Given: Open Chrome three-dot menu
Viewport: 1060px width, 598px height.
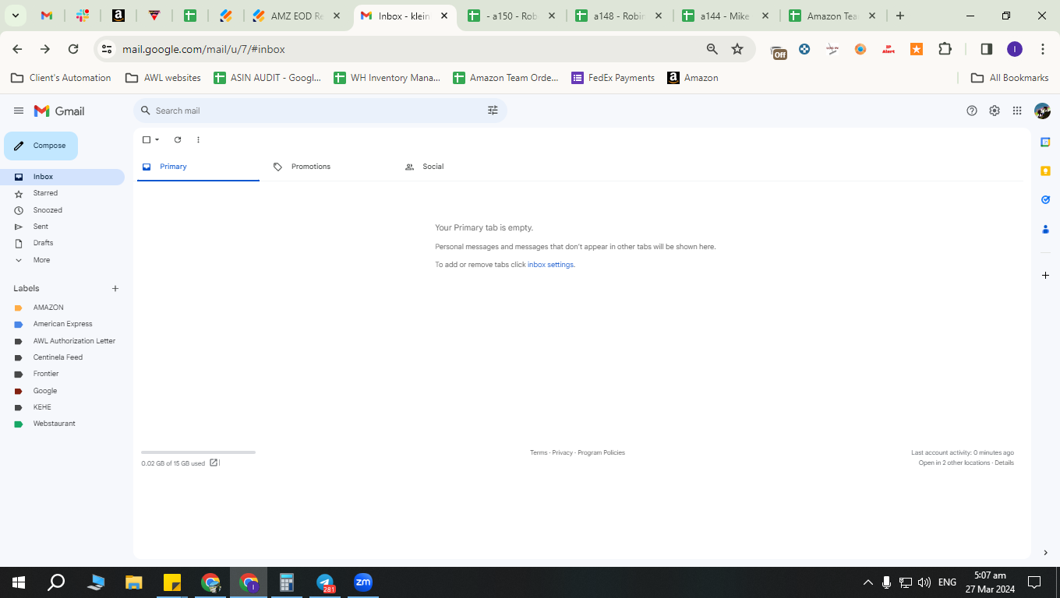Looking at the screenshot, I should (1043, 49).
